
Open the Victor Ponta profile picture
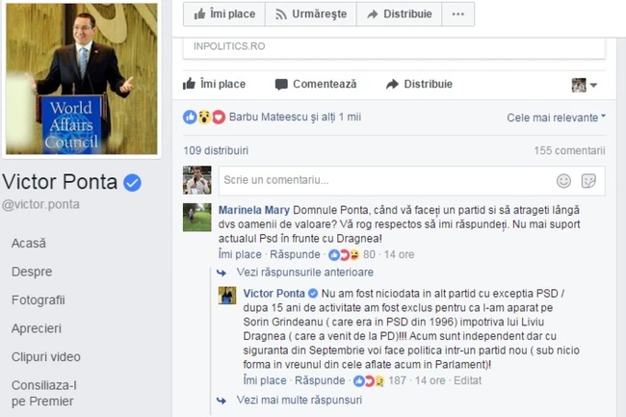pyautogui.click(x=82, y=79)
